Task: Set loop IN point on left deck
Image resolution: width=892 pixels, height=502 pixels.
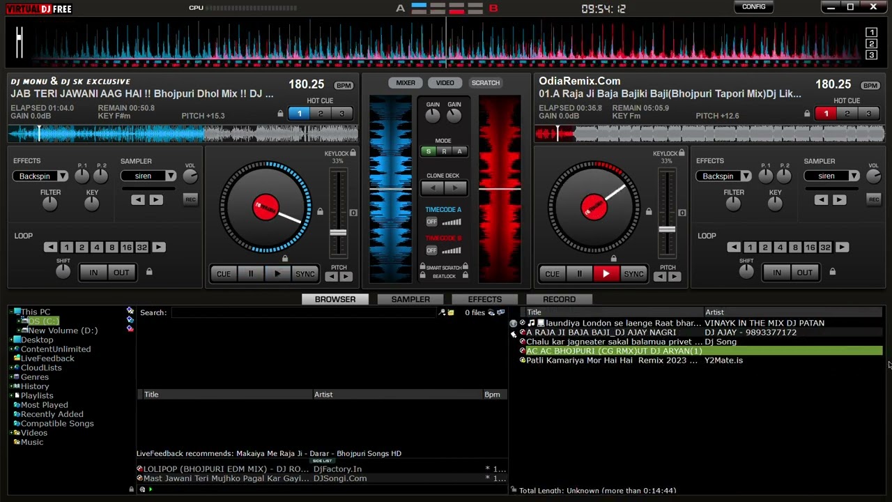Action: [x=93, y=273]
